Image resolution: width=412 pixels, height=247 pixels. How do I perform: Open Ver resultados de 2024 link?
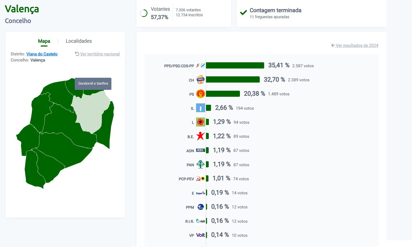tap(355, 45)
